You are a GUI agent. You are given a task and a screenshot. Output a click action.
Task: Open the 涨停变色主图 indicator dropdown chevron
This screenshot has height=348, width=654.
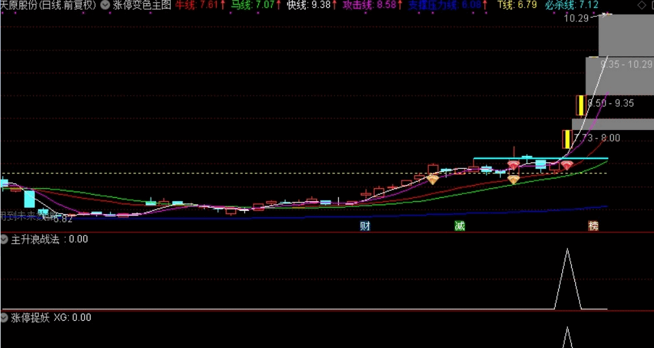105,5
